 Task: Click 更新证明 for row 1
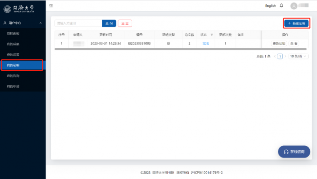(279, 43)
